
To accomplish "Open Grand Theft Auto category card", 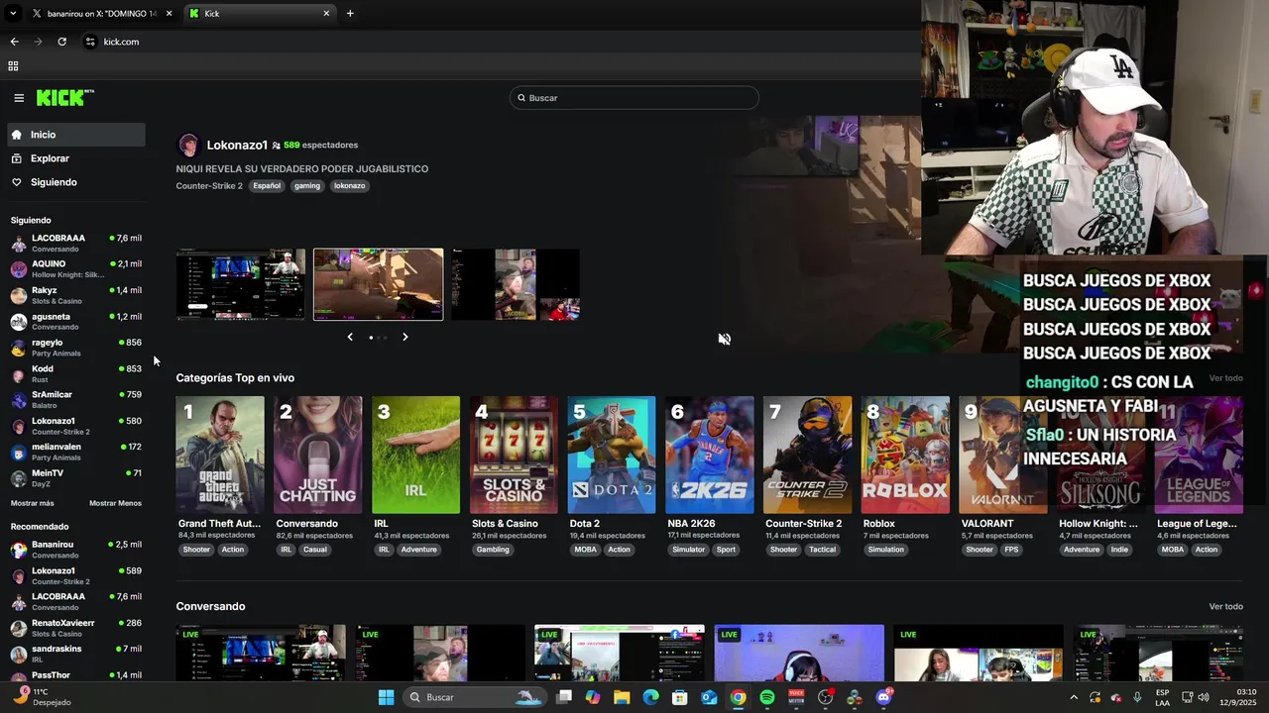I will click(x=220, y=455).
